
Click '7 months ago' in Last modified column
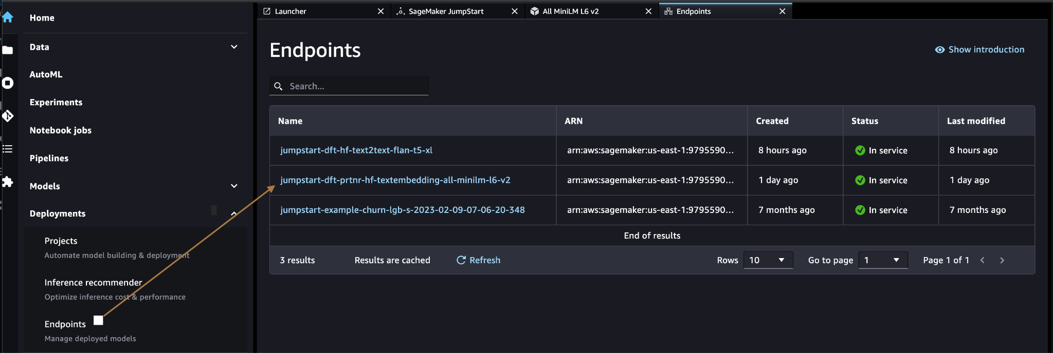point(978,210)
